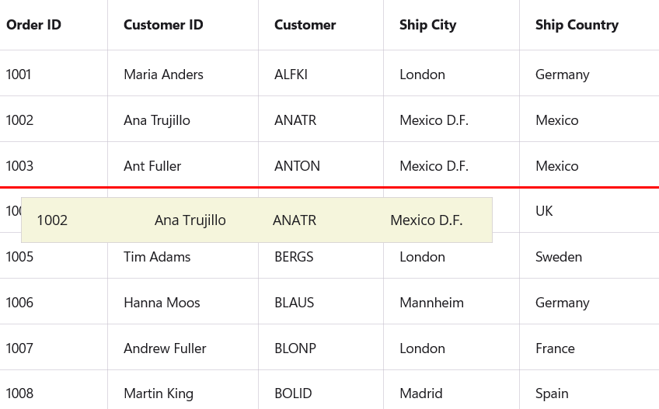Click the Ant Fuller cell

point(152,166)
